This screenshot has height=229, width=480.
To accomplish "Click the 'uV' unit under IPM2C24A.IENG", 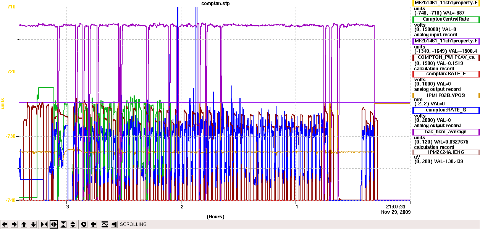I will (417, 156).
